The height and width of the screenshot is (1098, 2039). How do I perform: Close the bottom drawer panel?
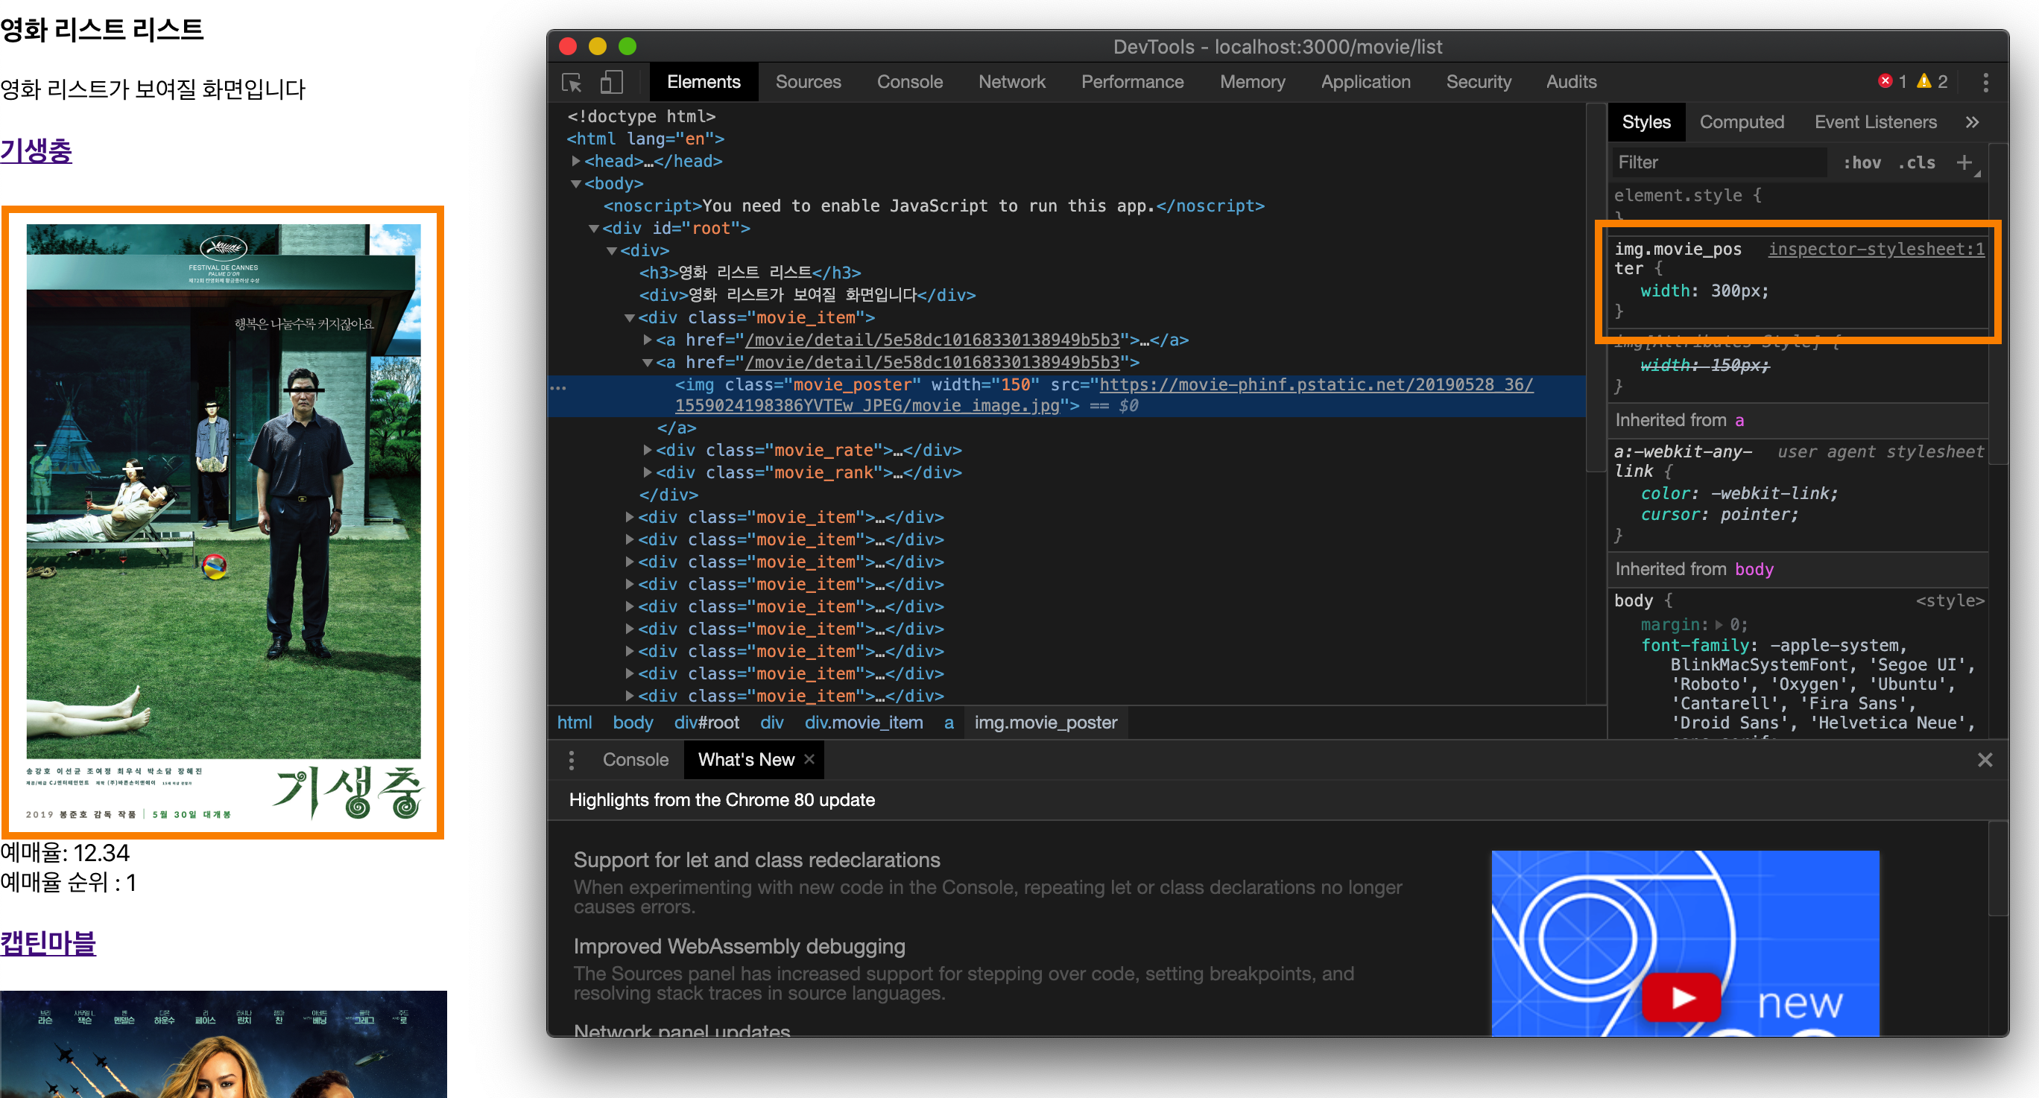pyautogui.click(x=1985, y=759)
